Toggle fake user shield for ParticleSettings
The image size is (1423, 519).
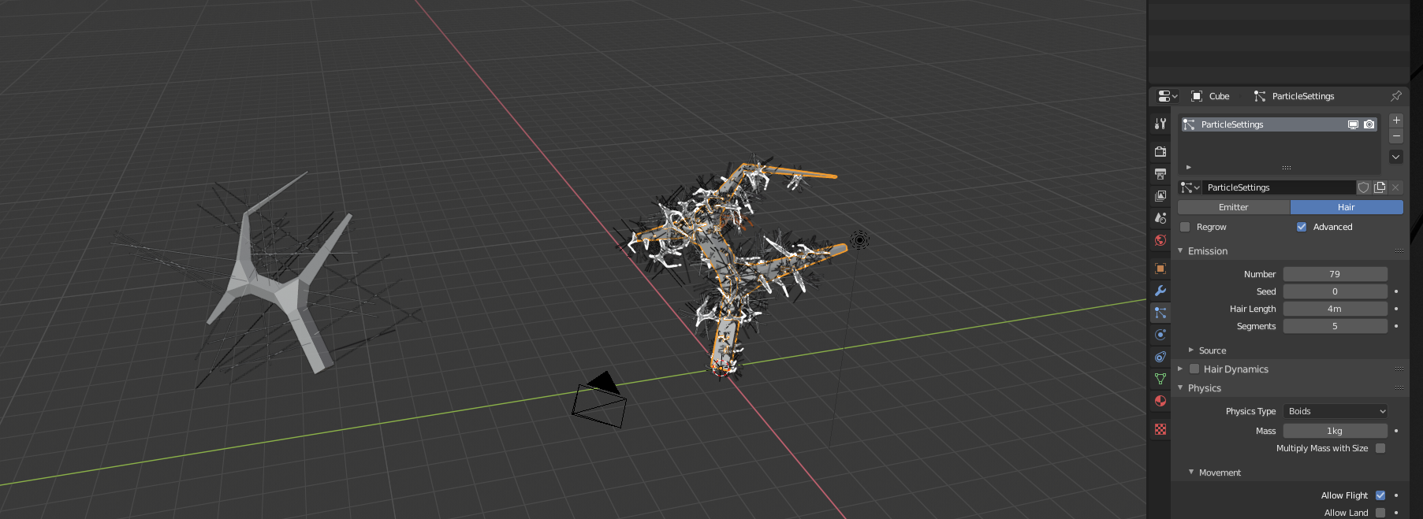coord(1364,187)
